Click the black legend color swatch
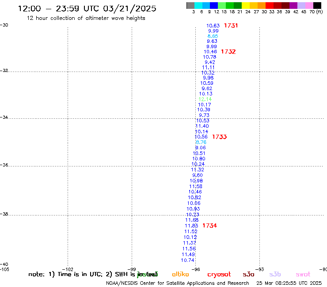The width and height of the screenshot is (327, 287). coord(317,5)
